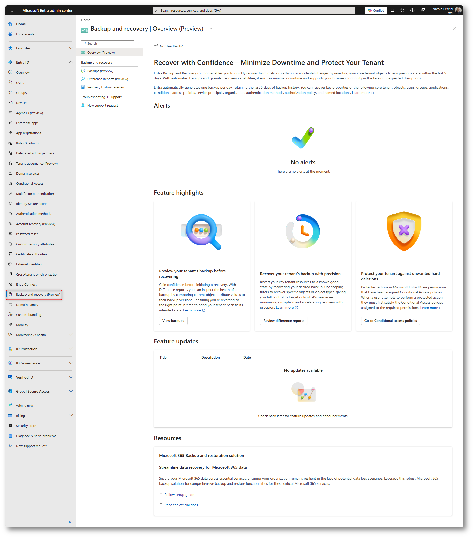Screen dimensions: 474x538
Task: Open the more options ellipsis by title
Action: pos(212,29)
